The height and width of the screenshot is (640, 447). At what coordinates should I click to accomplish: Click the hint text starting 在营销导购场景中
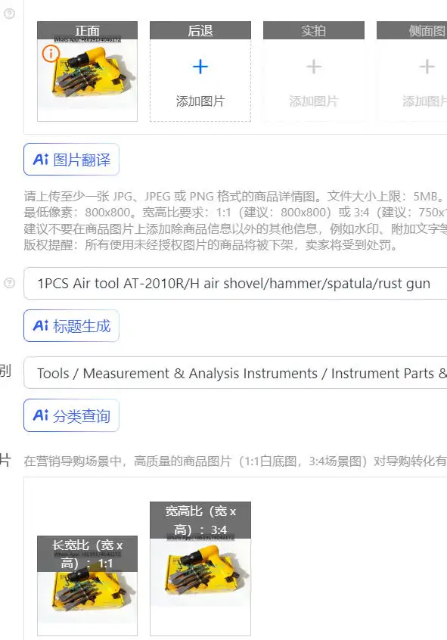pyautogui.click(x=235, y=461)
